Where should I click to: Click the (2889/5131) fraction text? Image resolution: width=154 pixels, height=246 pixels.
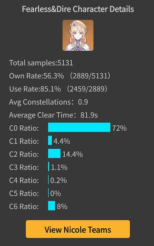point(90,76)
